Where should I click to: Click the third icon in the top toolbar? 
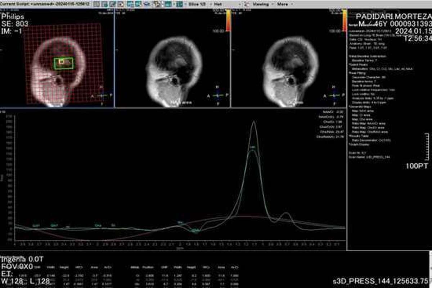(112, 4)
